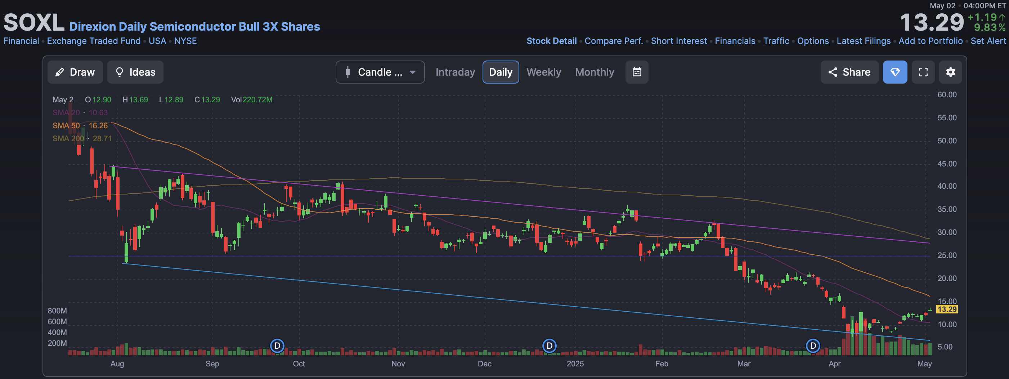Image resolution: width=1009 pixels, height=379 pixels.
Task: Click the 13.29 current price tag on axis
Action: (947, 309)
